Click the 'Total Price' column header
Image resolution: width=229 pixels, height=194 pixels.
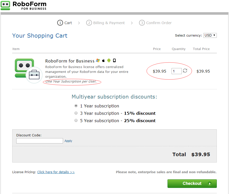(x=201, y=49)
